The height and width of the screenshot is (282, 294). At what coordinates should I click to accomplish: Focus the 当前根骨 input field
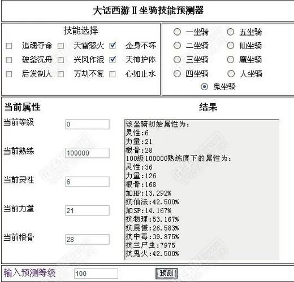tap(87, 239)
